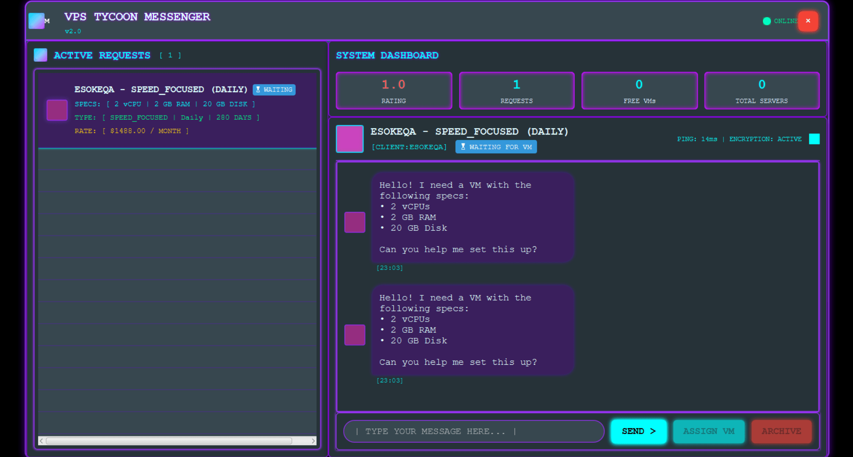The image size is (853, 457).
Task: Select the Total Servers stat card
Action: coord(762,91)
